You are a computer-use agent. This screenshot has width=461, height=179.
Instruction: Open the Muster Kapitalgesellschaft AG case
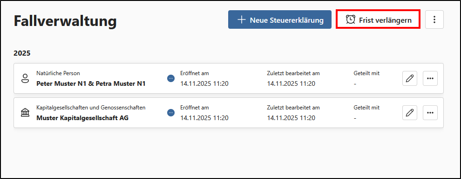tap(82, 118)
